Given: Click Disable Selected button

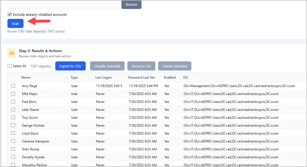Looking at the screenshot, I should pyautogui.click(x=107, y=66).
